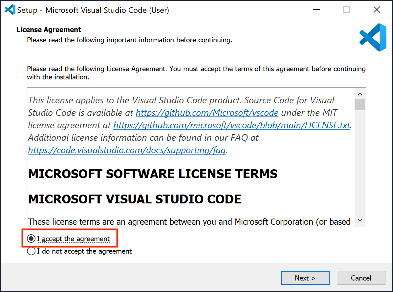393x292 pixels.
Task: Click the "MICROSOFT VISUAL STUDIO CODE" heading
Action: [135, 199]
